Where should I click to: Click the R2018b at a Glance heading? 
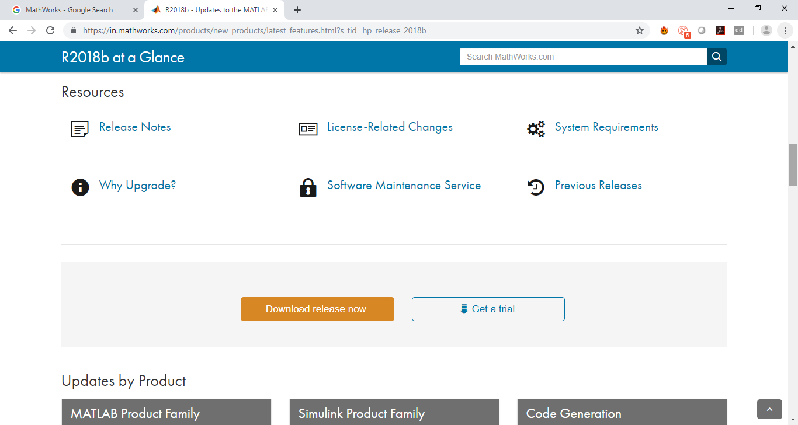[123, 57]
